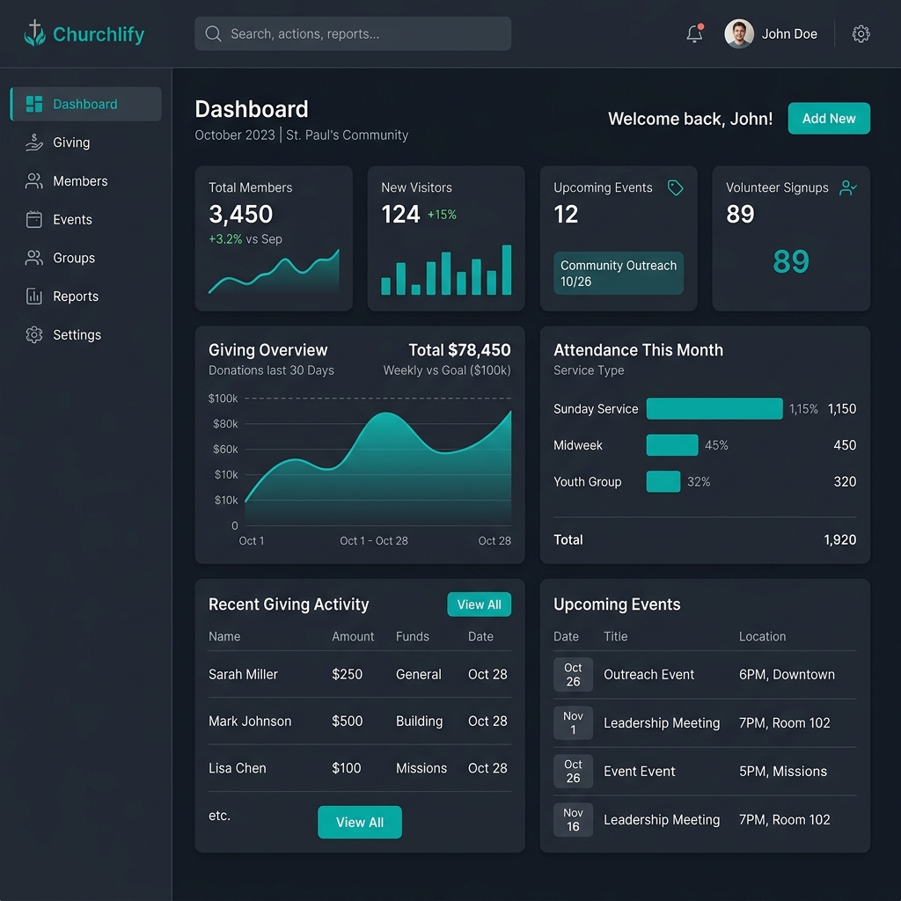Screen dimensions: 901x901
Task: Click the New Visitors bar chart
Action: click(446, 269)
